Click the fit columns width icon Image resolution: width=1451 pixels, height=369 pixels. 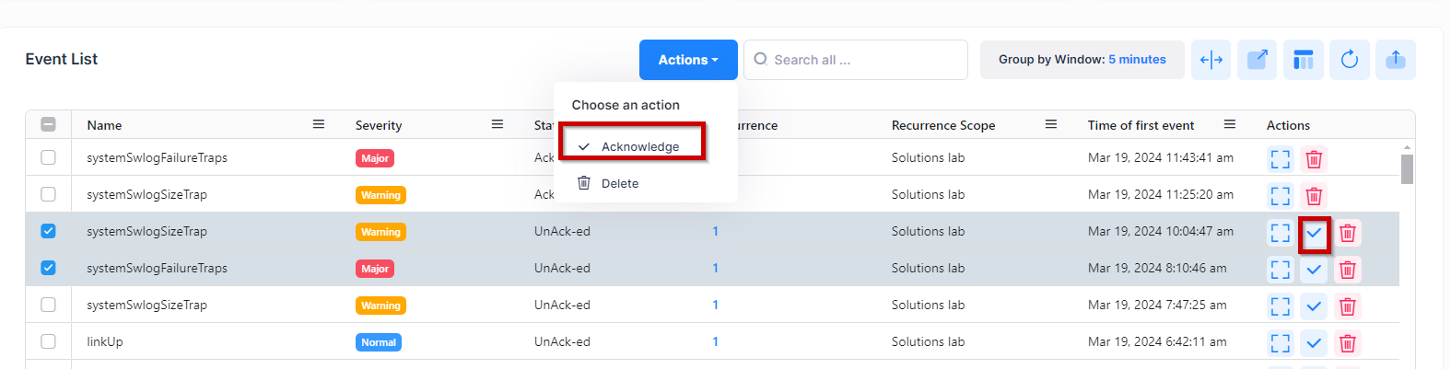coord(1211,60)
